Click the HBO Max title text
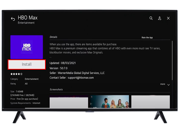 click(x=28, y=18)
